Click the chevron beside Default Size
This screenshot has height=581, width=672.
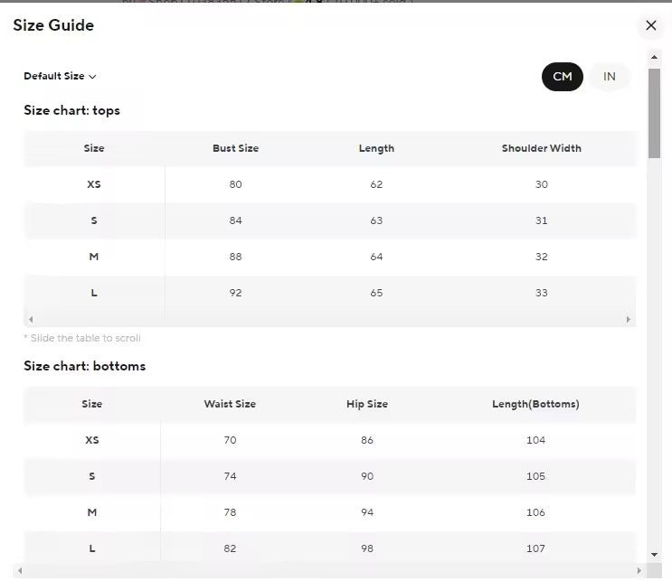click(92, 78)
